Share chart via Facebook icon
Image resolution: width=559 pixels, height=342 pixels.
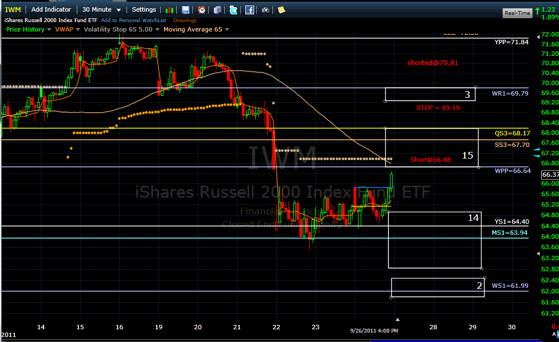250,10
